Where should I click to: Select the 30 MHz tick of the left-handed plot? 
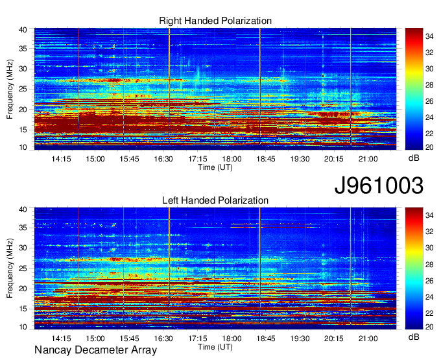coord(23,248)
